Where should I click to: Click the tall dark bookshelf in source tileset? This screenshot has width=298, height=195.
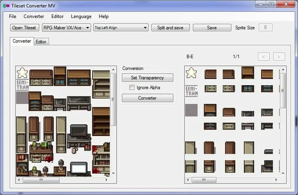(x=101, y=122)
